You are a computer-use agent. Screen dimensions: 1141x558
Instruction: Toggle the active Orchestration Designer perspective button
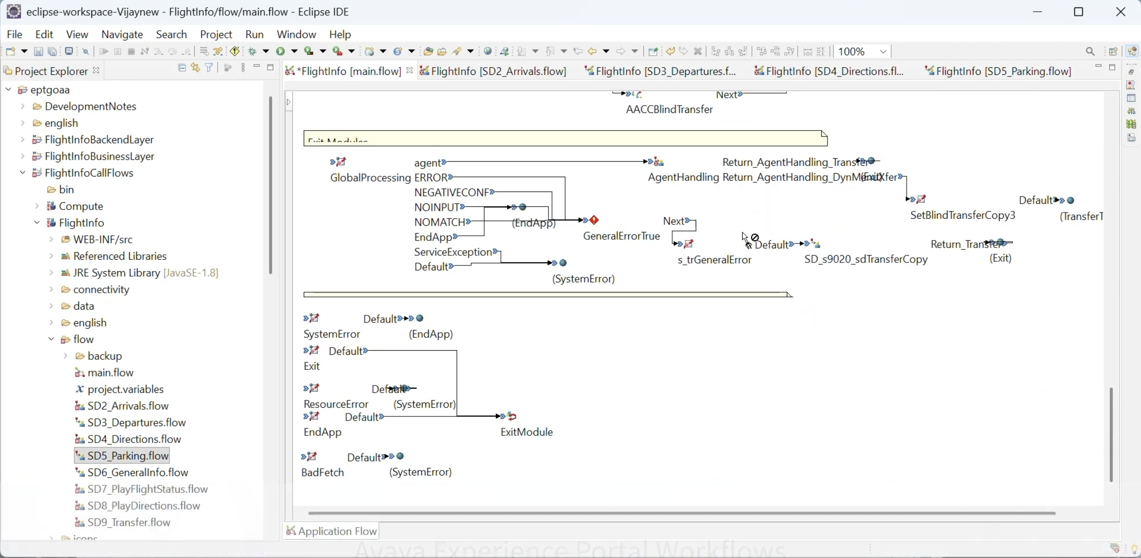tap(1133, 51)
